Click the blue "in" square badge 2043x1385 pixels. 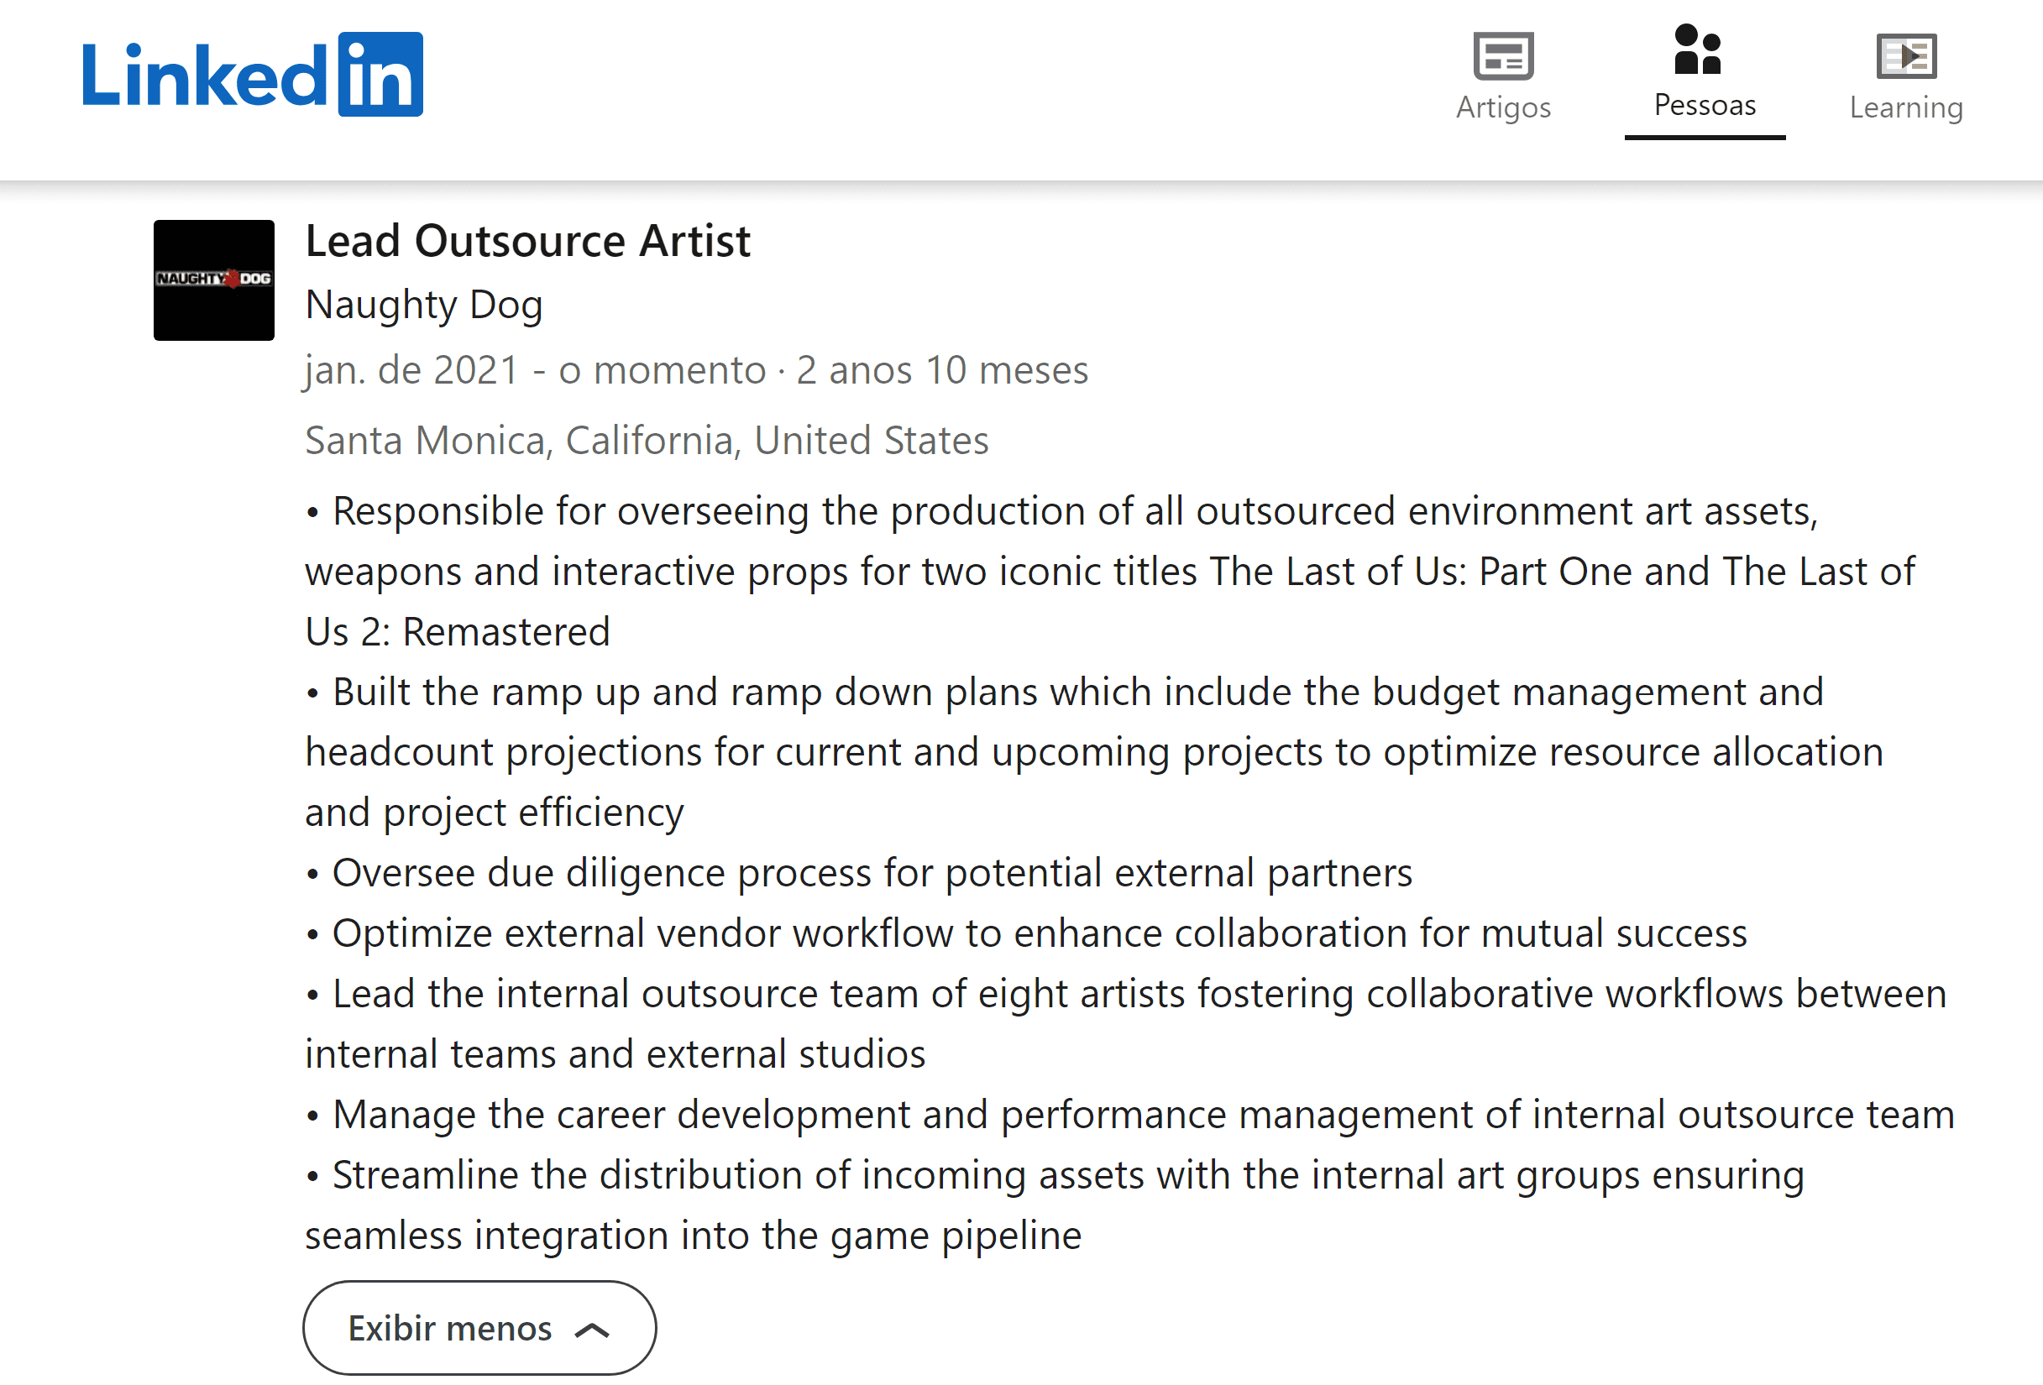pyautogui.click(x=380, y=75)
